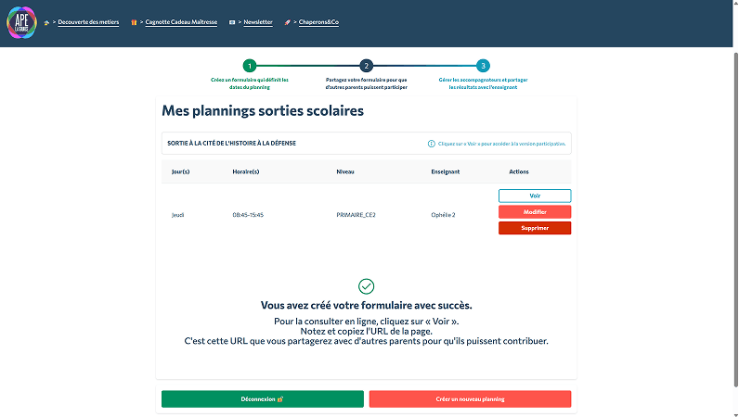Image resolution: width=739 pixels, height=417 pixels.
Task: Select step 3 circle in the progress bar
Action: click(483, 66)
